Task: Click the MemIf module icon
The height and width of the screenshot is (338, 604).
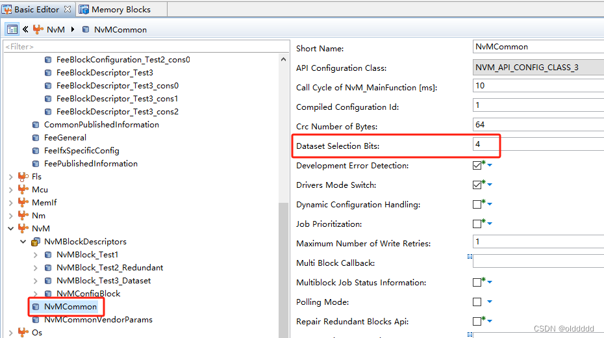Action: (23, 202)
